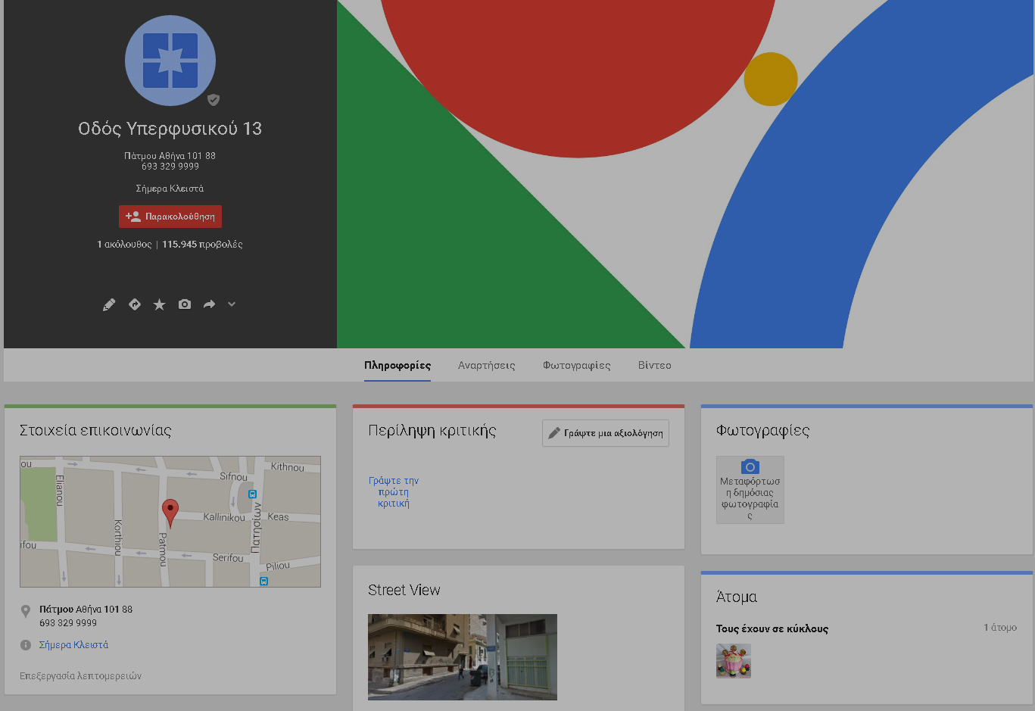Click the Φωτογραφίες card heading

[763, 431]
